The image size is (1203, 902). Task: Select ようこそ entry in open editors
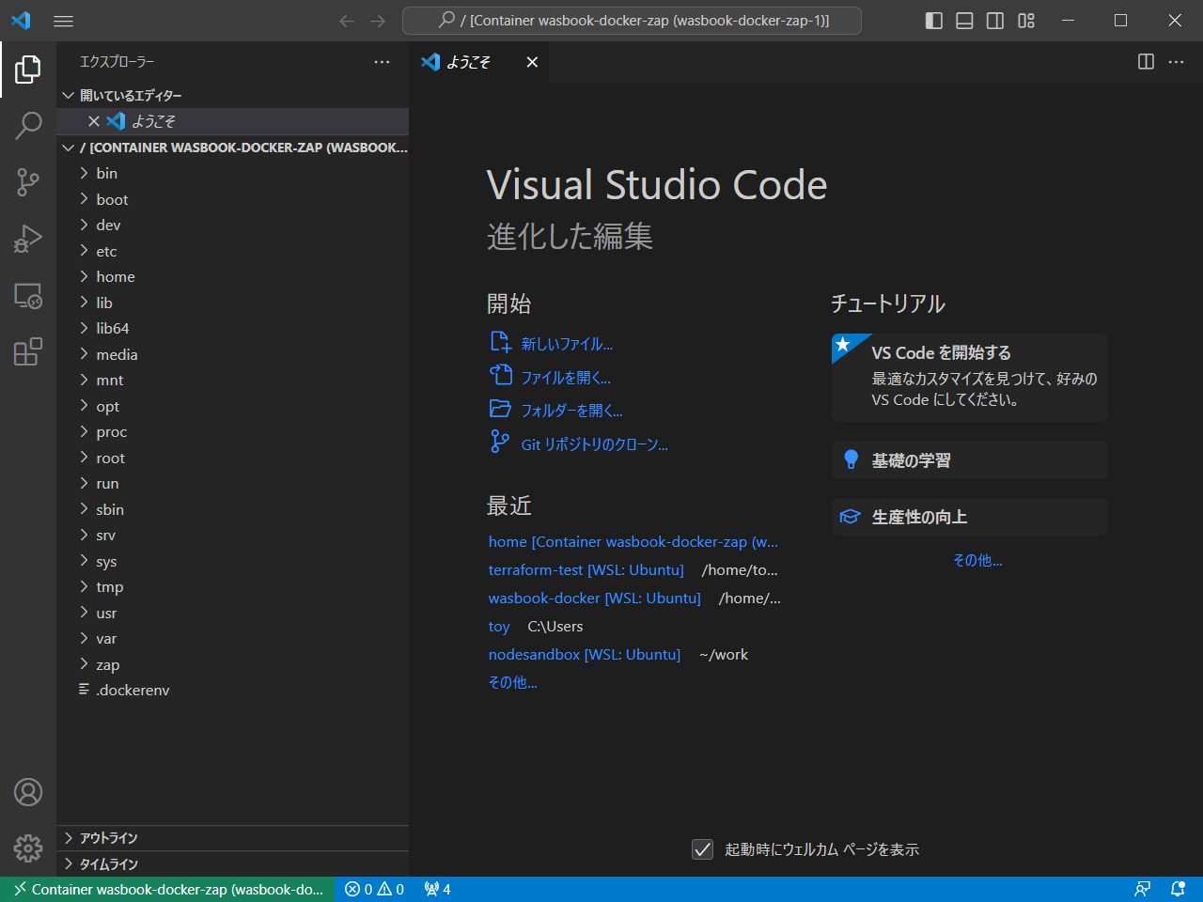coord(233,121)
